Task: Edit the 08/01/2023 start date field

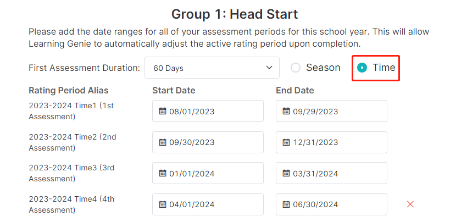Action: 208,111
